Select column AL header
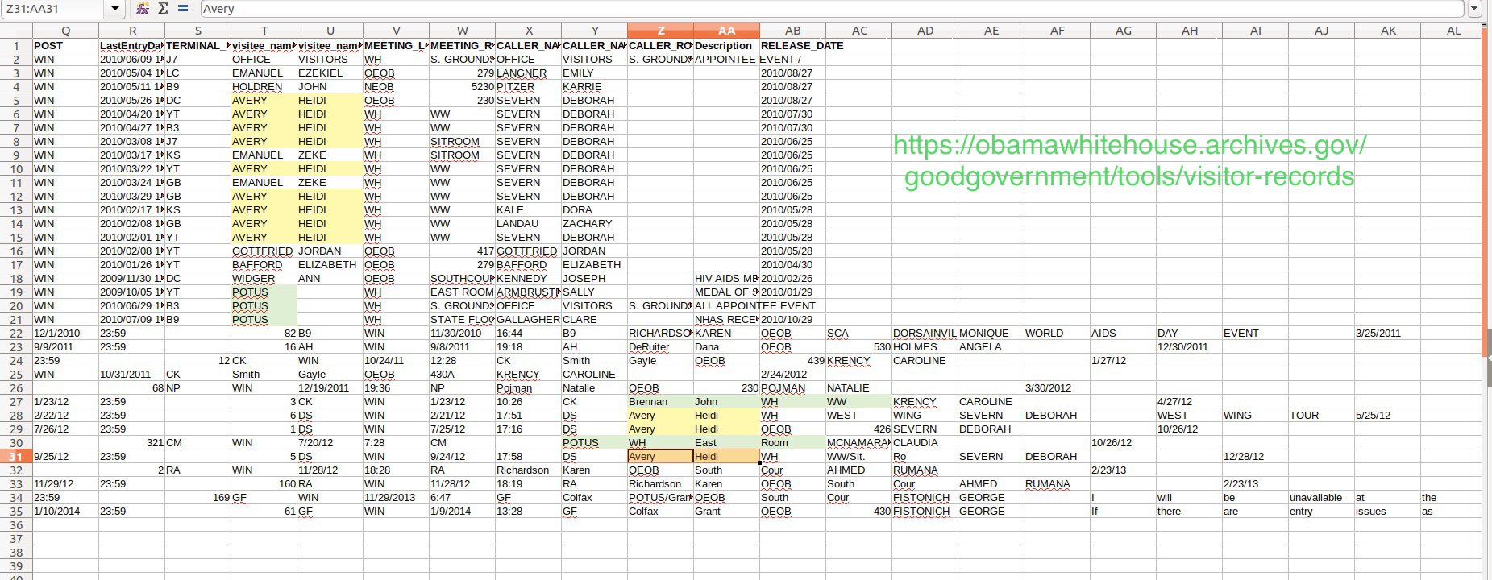 tap(1453, 31)
